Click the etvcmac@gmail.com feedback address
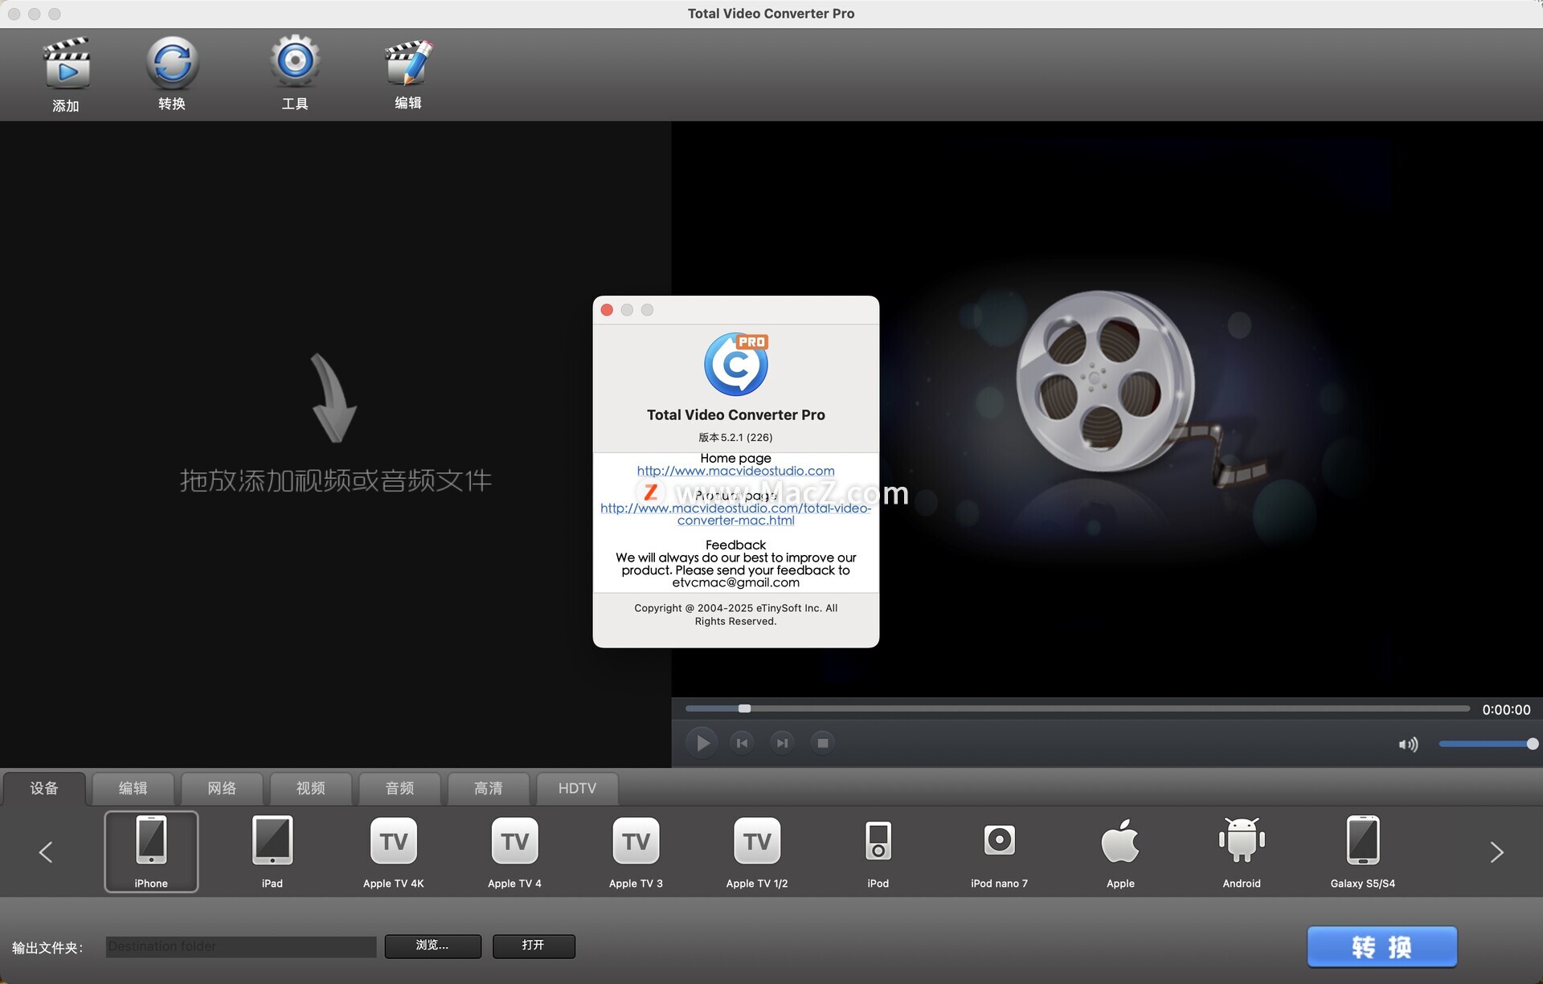The width and height of the screenshot is (1543, 984). click(x=735, y=582)
